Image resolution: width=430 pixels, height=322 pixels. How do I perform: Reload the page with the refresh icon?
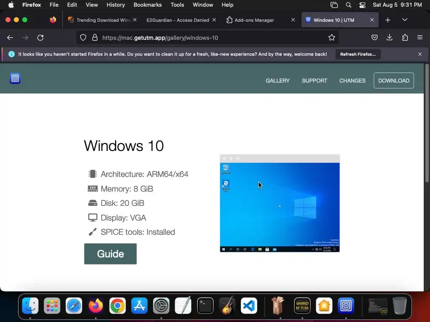click(x=40, y=38)
